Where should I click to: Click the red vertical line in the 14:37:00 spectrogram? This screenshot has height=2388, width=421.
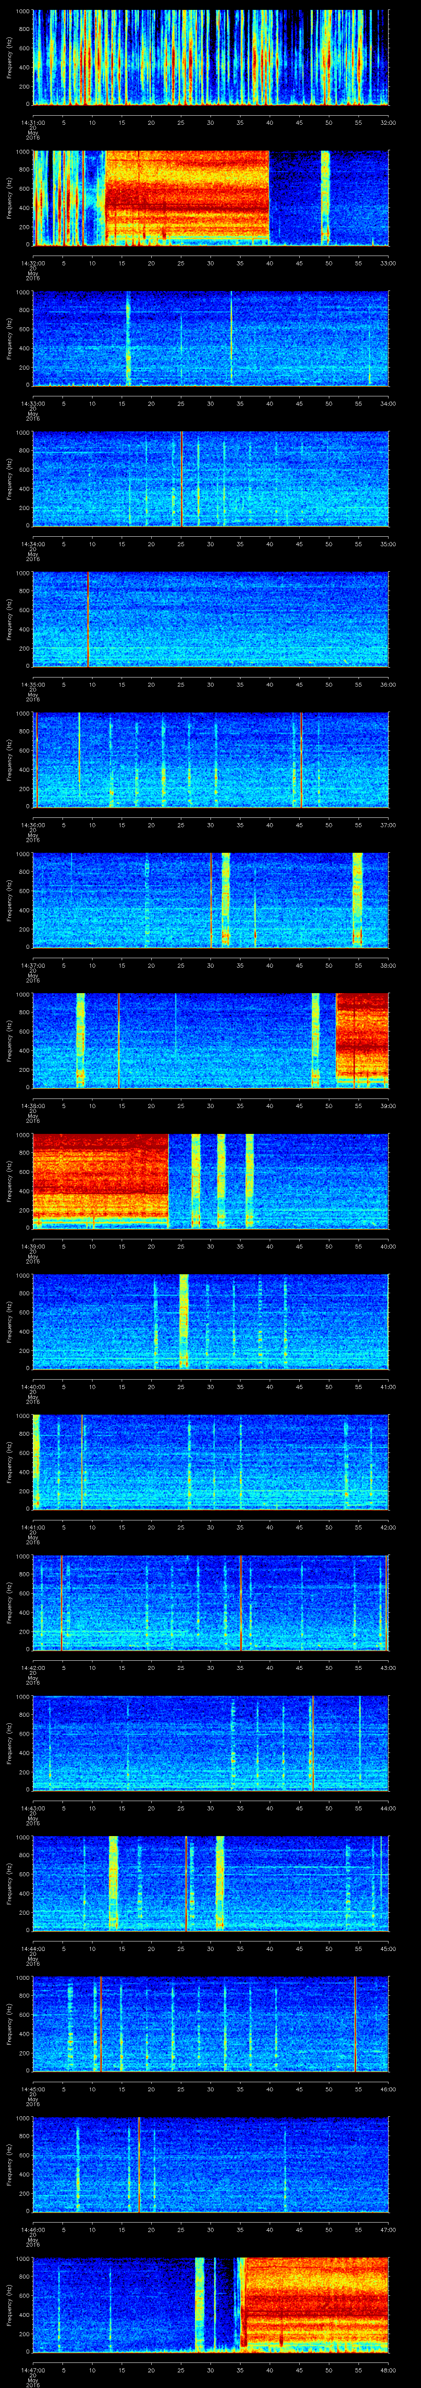point(211,900)
